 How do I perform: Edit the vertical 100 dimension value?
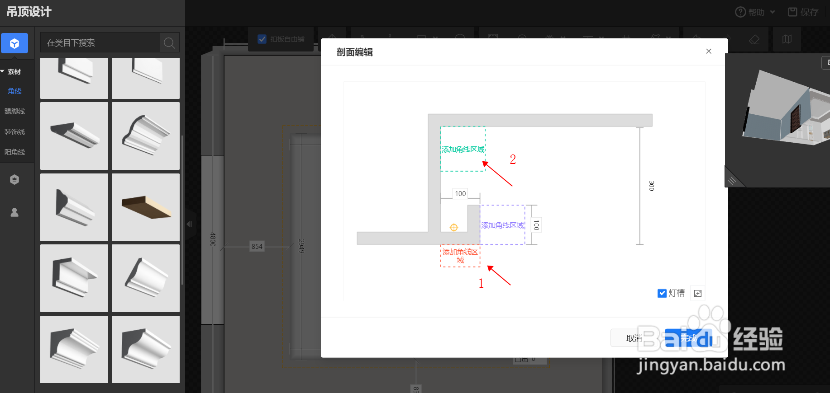[536, 225]
